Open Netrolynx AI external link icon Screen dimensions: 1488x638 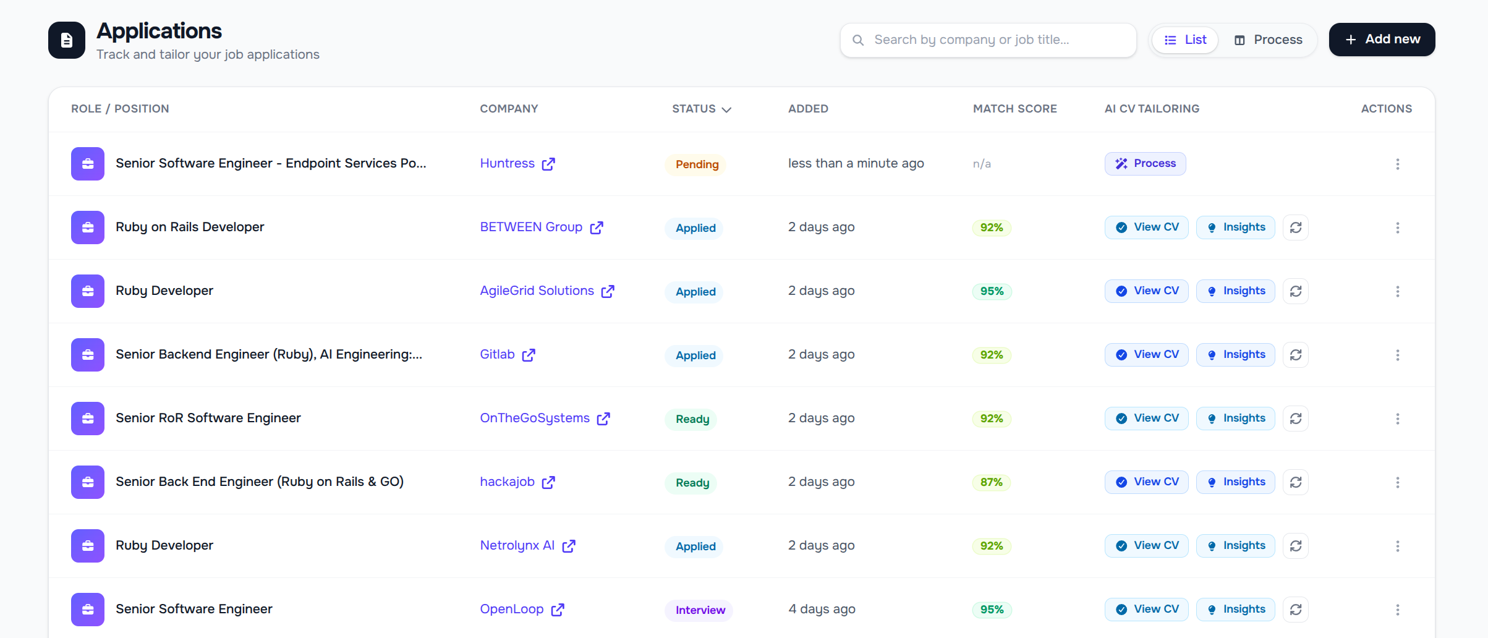(569, 546)
